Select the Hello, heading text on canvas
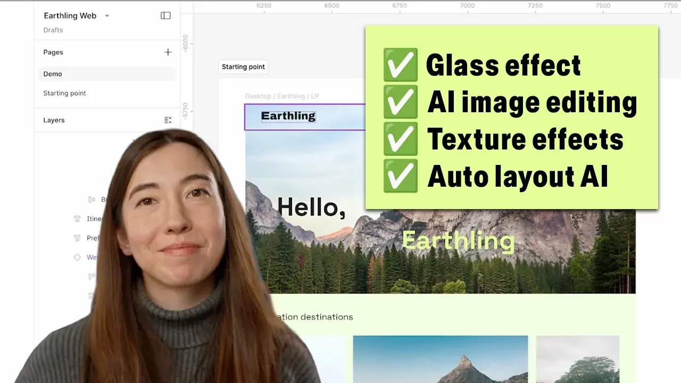681x383 pixels. pos(311,206)
